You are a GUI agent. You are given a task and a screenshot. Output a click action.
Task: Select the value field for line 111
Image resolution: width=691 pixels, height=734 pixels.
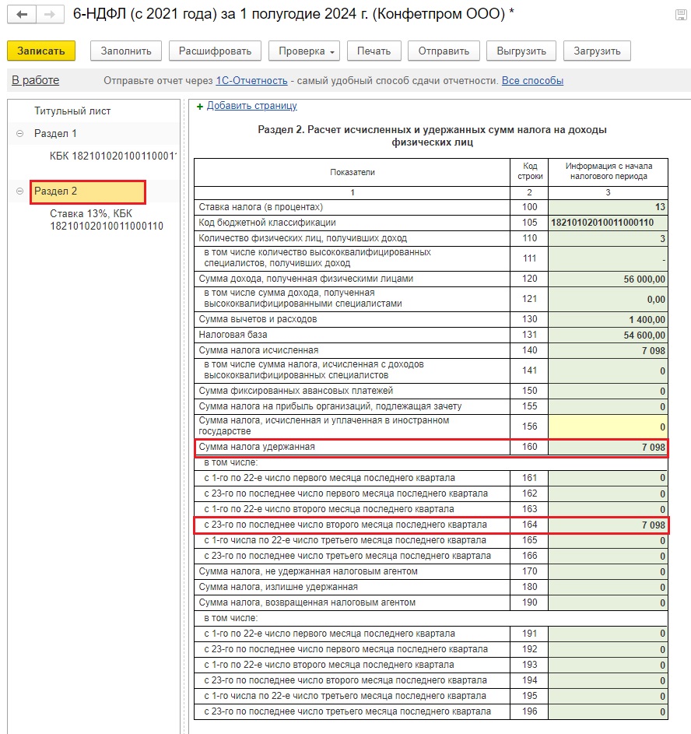click(x=608, y=258)
